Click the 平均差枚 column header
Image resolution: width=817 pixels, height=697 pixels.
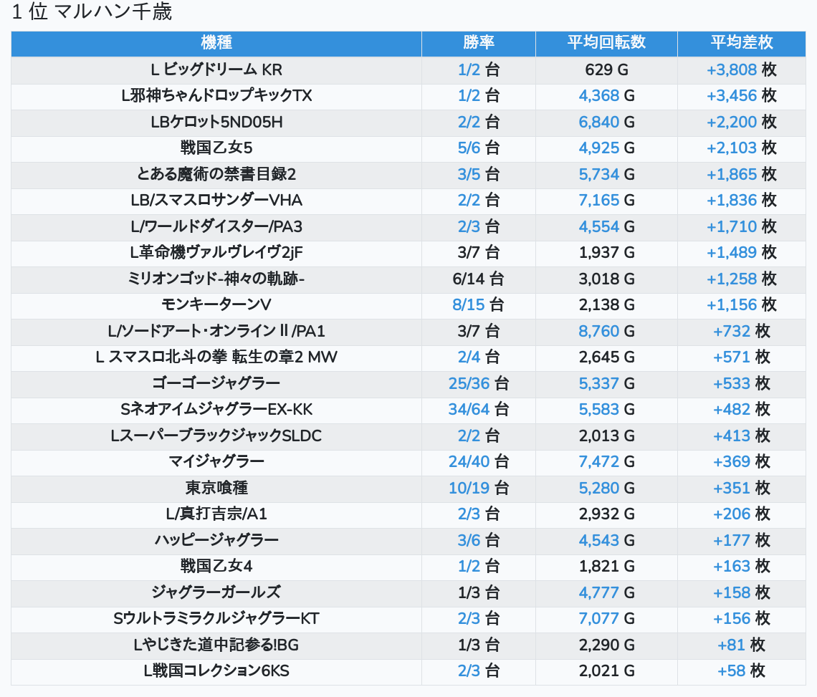[x=742, y=43]
